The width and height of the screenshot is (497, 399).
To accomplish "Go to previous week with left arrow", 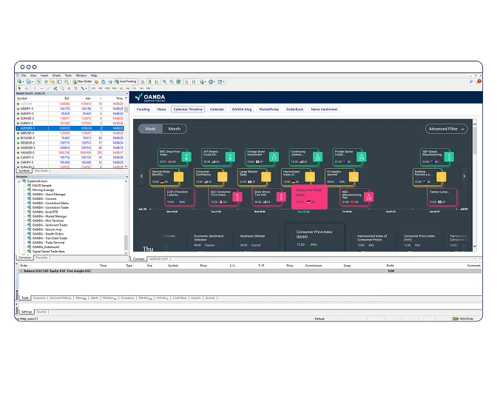I will coord(142,176).
